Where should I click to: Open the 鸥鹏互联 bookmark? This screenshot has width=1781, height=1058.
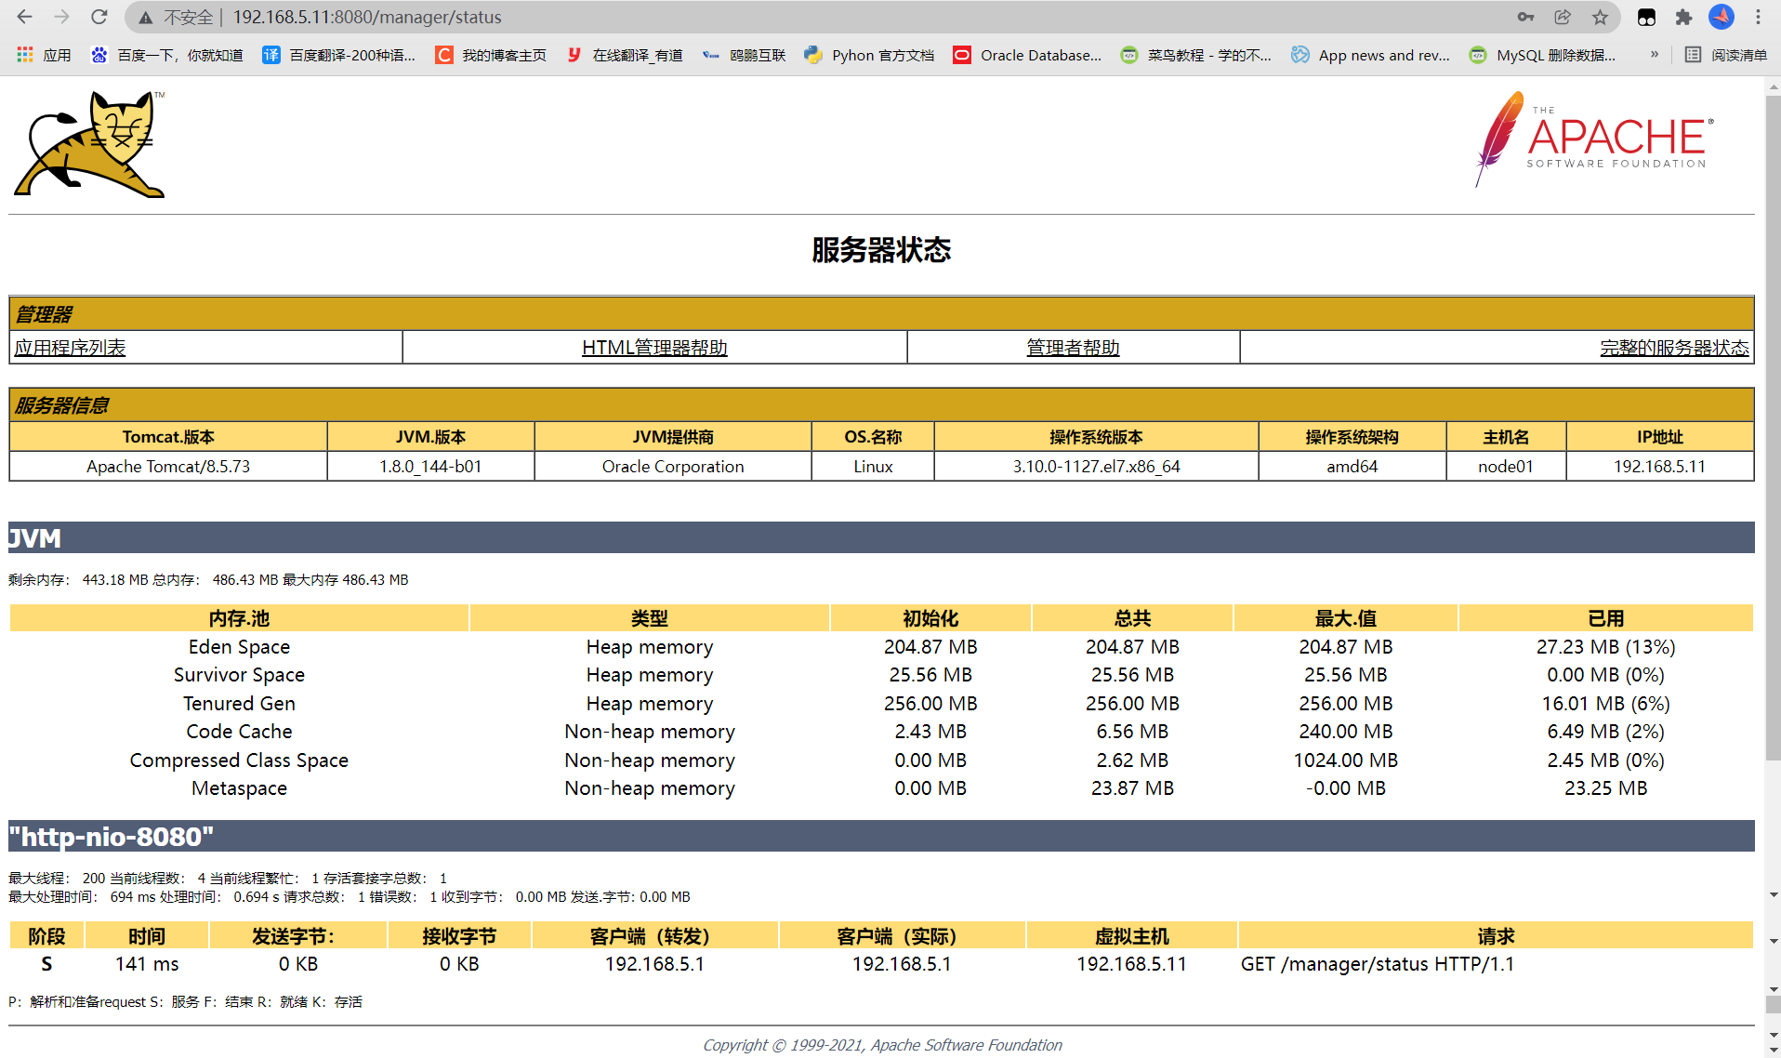[744, 55]
